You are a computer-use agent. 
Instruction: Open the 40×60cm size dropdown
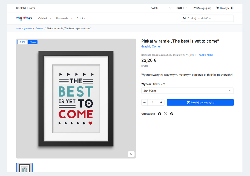187,91
